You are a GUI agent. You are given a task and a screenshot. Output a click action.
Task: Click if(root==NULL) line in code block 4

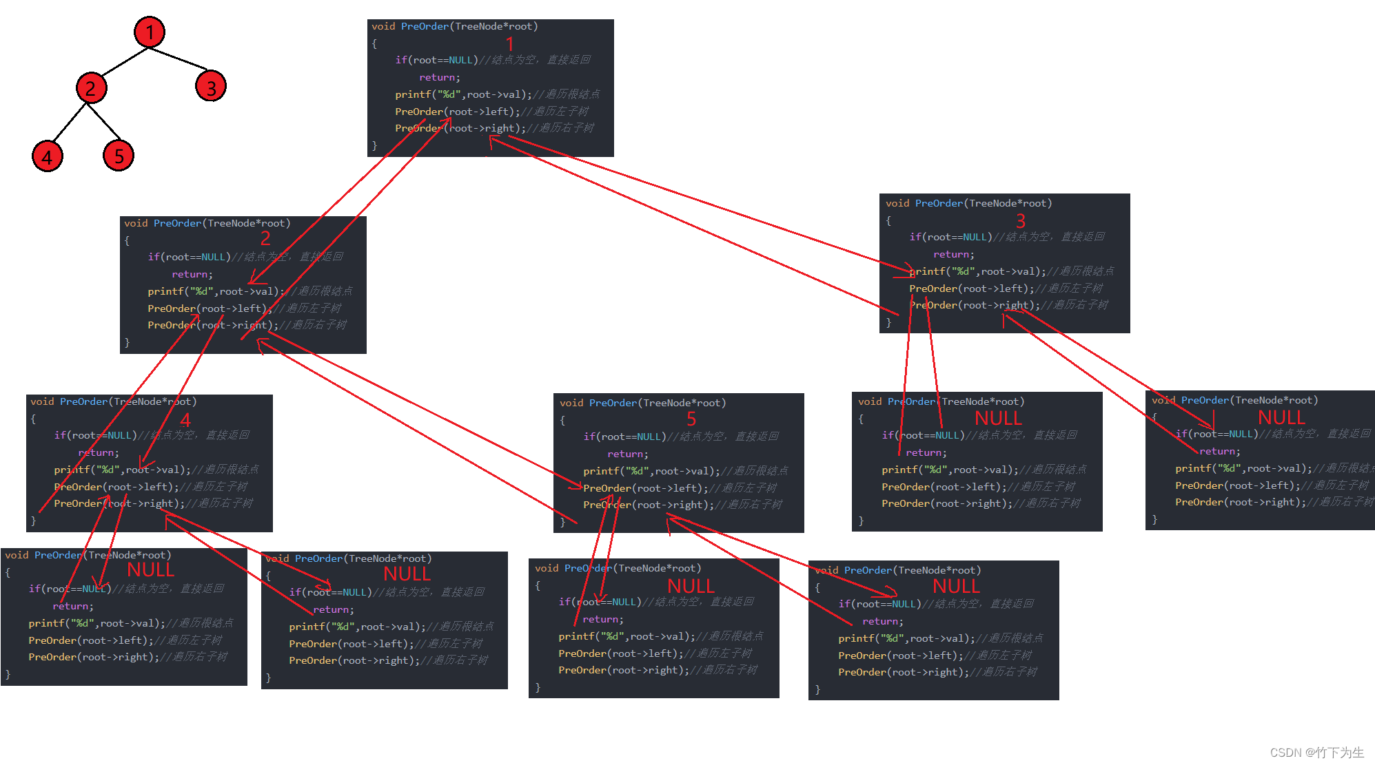click(x=152, y=435)
